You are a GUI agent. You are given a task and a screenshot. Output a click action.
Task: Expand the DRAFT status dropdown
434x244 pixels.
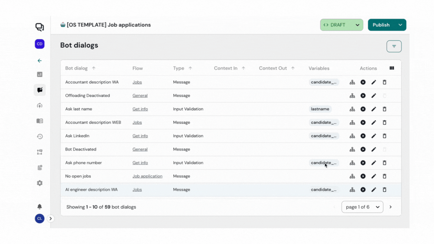[357, 25]
